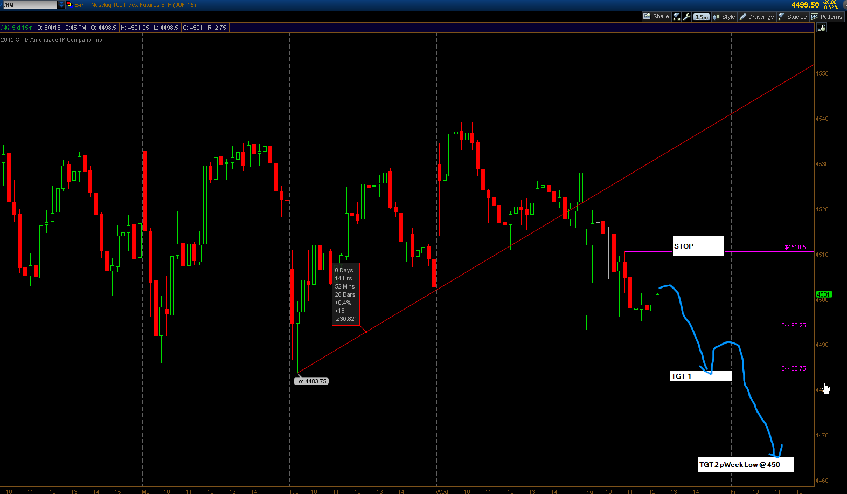Click the green 4501 current price bubble
The height and width of the screenshot is (494, 847).
point(824,294)
